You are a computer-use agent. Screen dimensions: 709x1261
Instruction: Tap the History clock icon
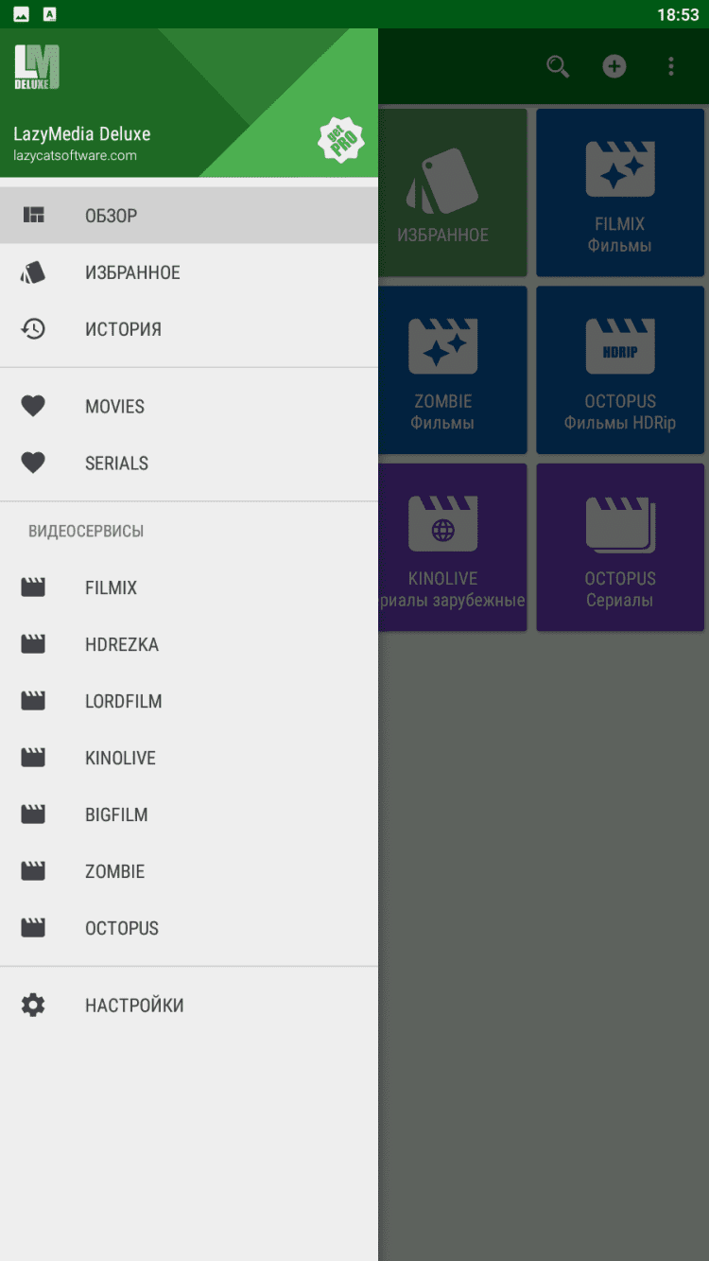click(33, 329)
